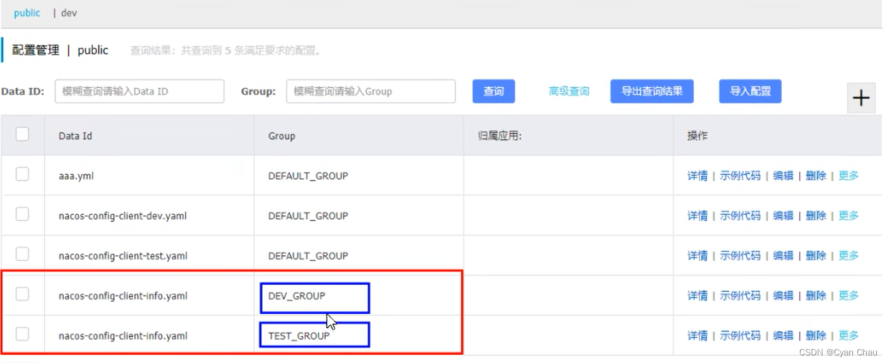Open 示例代码 for aaa.yml

tap(741, 176)
